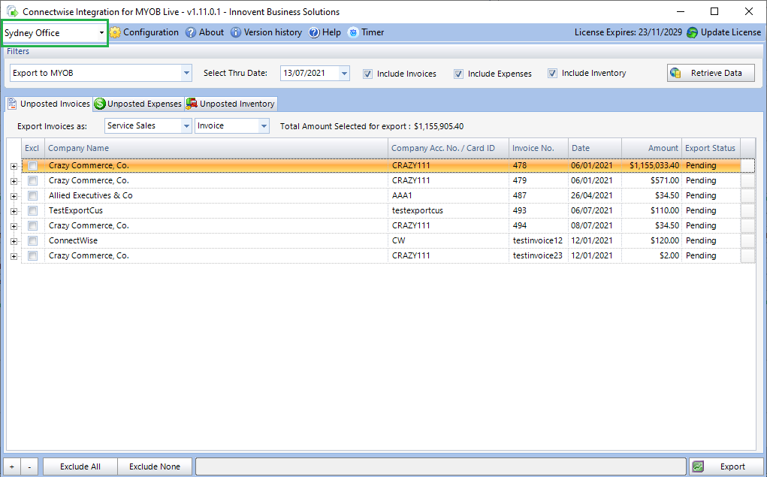
Task: Expand the ConnectWise row
Action: (14, 241)
